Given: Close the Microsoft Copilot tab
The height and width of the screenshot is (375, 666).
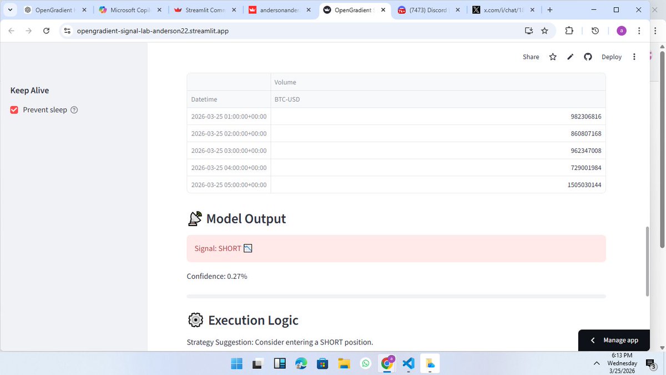Looking at the screenshot, I should 160,10.
